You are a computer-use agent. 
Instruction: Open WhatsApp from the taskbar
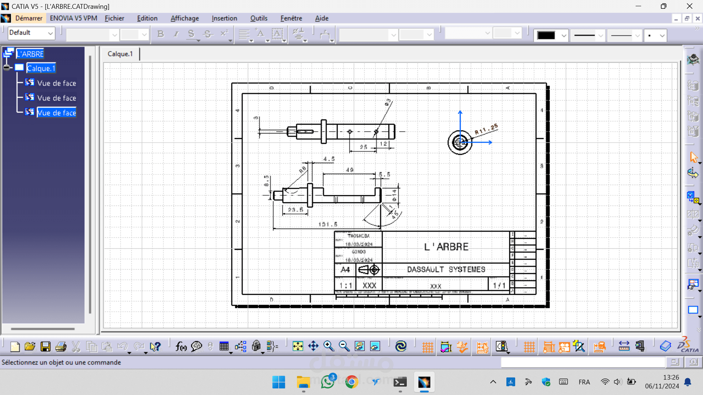click(328, 382)
